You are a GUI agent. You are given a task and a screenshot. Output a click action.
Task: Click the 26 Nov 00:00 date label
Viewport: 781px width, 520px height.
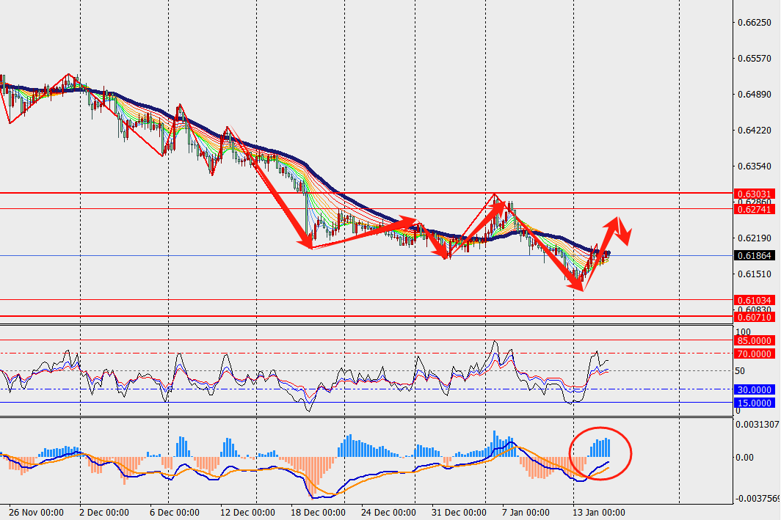click(37, 513)
